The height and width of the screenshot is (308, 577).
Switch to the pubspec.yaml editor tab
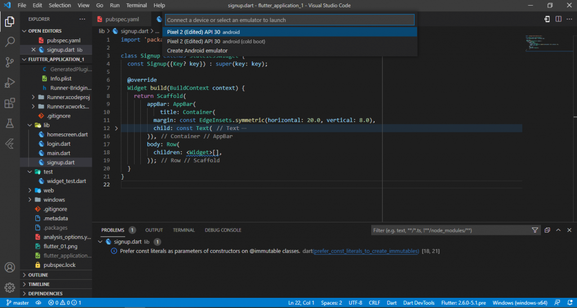coord(122,19)
